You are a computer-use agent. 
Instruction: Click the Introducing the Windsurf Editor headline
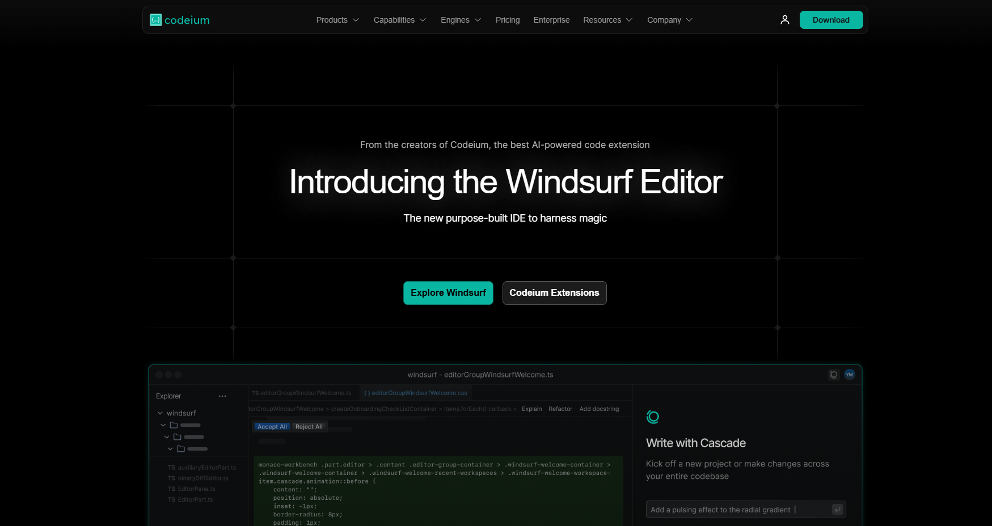click(x=506, y=182)
